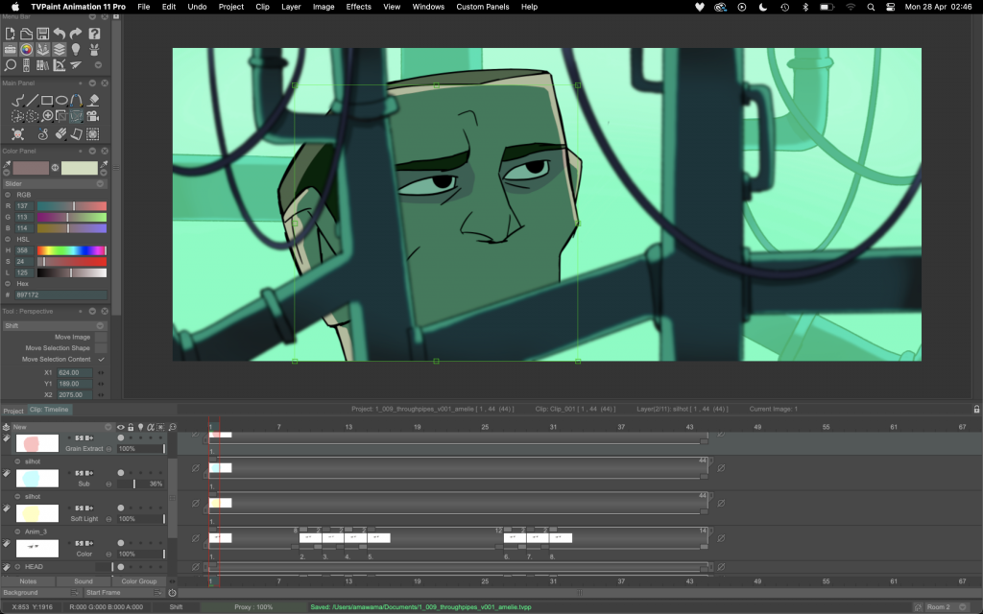Toggle visibility of the Grain Extract layer
Viewport: 983px width, 614px height.
120,437
